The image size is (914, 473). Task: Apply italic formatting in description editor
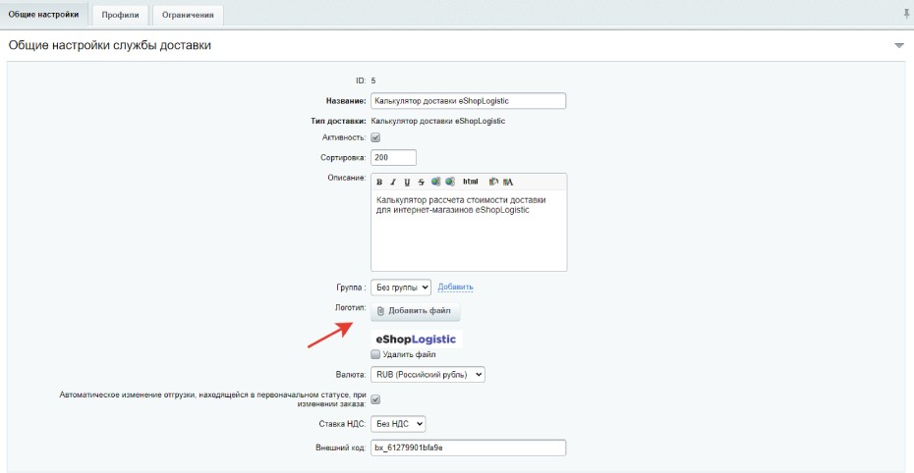(393, 183)
